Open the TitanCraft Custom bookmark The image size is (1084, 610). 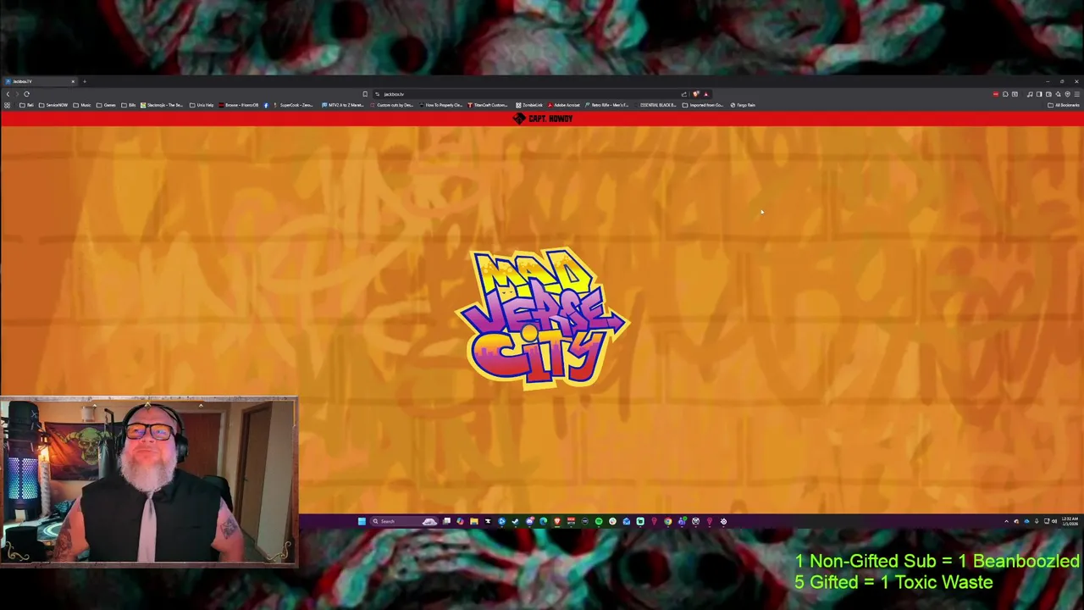click(x=489, y=105)
